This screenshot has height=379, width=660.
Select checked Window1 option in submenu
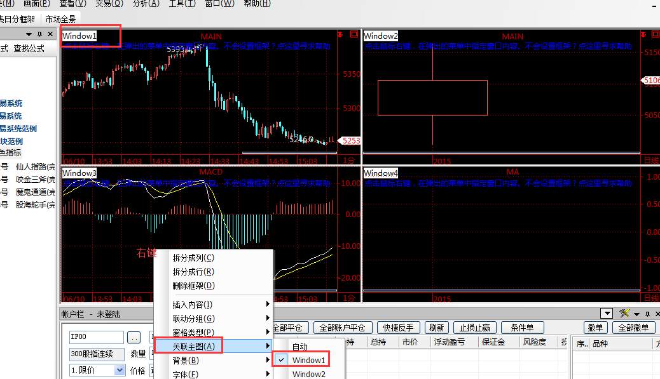(308, 360)
